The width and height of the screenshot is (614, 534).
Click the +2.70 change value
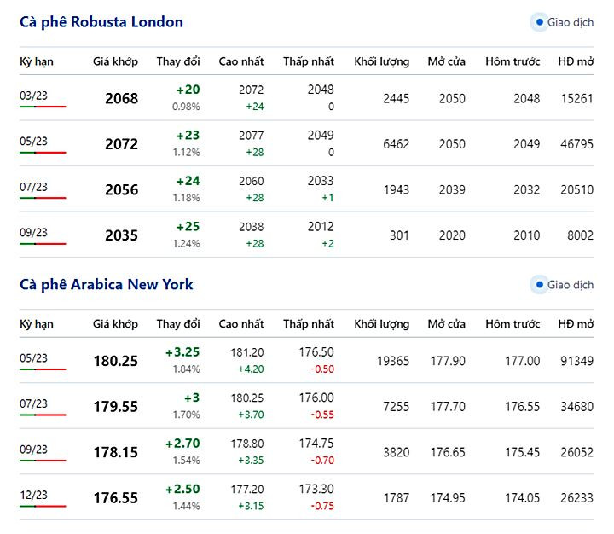click(182, 444)
